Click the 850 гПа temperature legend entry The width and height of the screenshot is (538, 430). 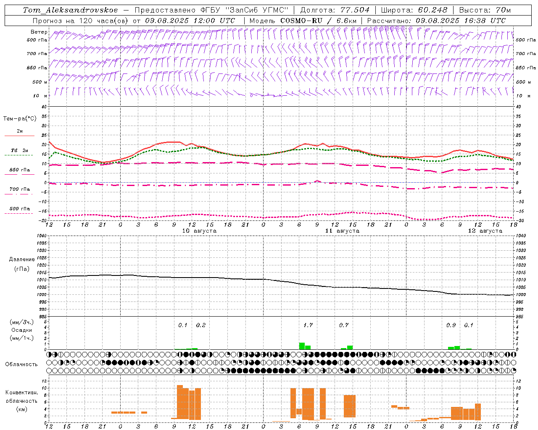coord(19,172)
